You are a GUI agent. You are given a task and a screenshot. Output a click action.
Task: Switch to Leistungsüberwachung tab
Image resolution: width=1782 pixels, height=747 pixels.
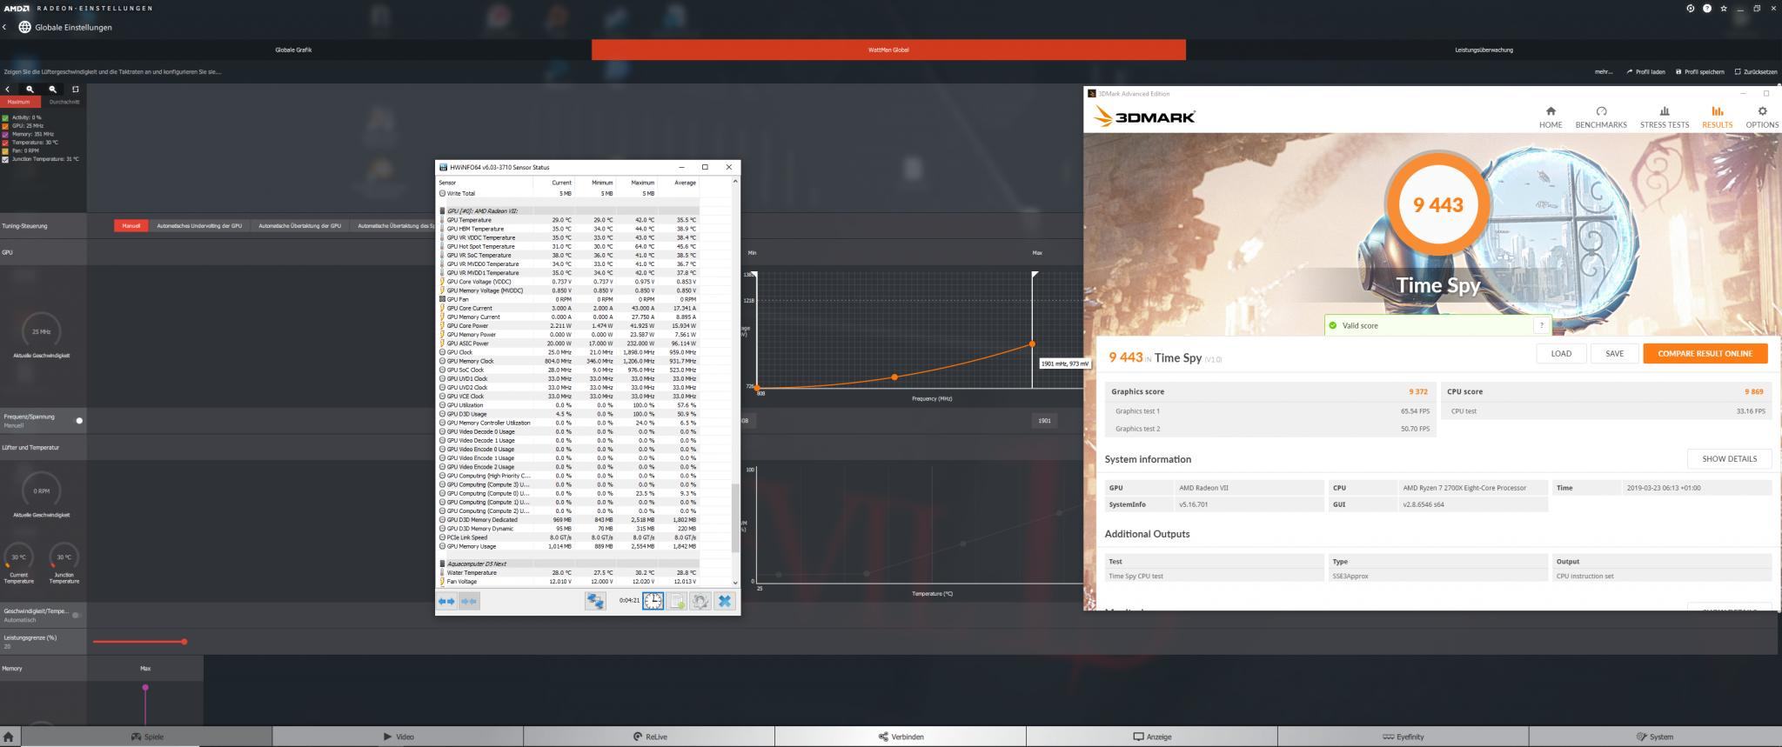click(1484, 50)
